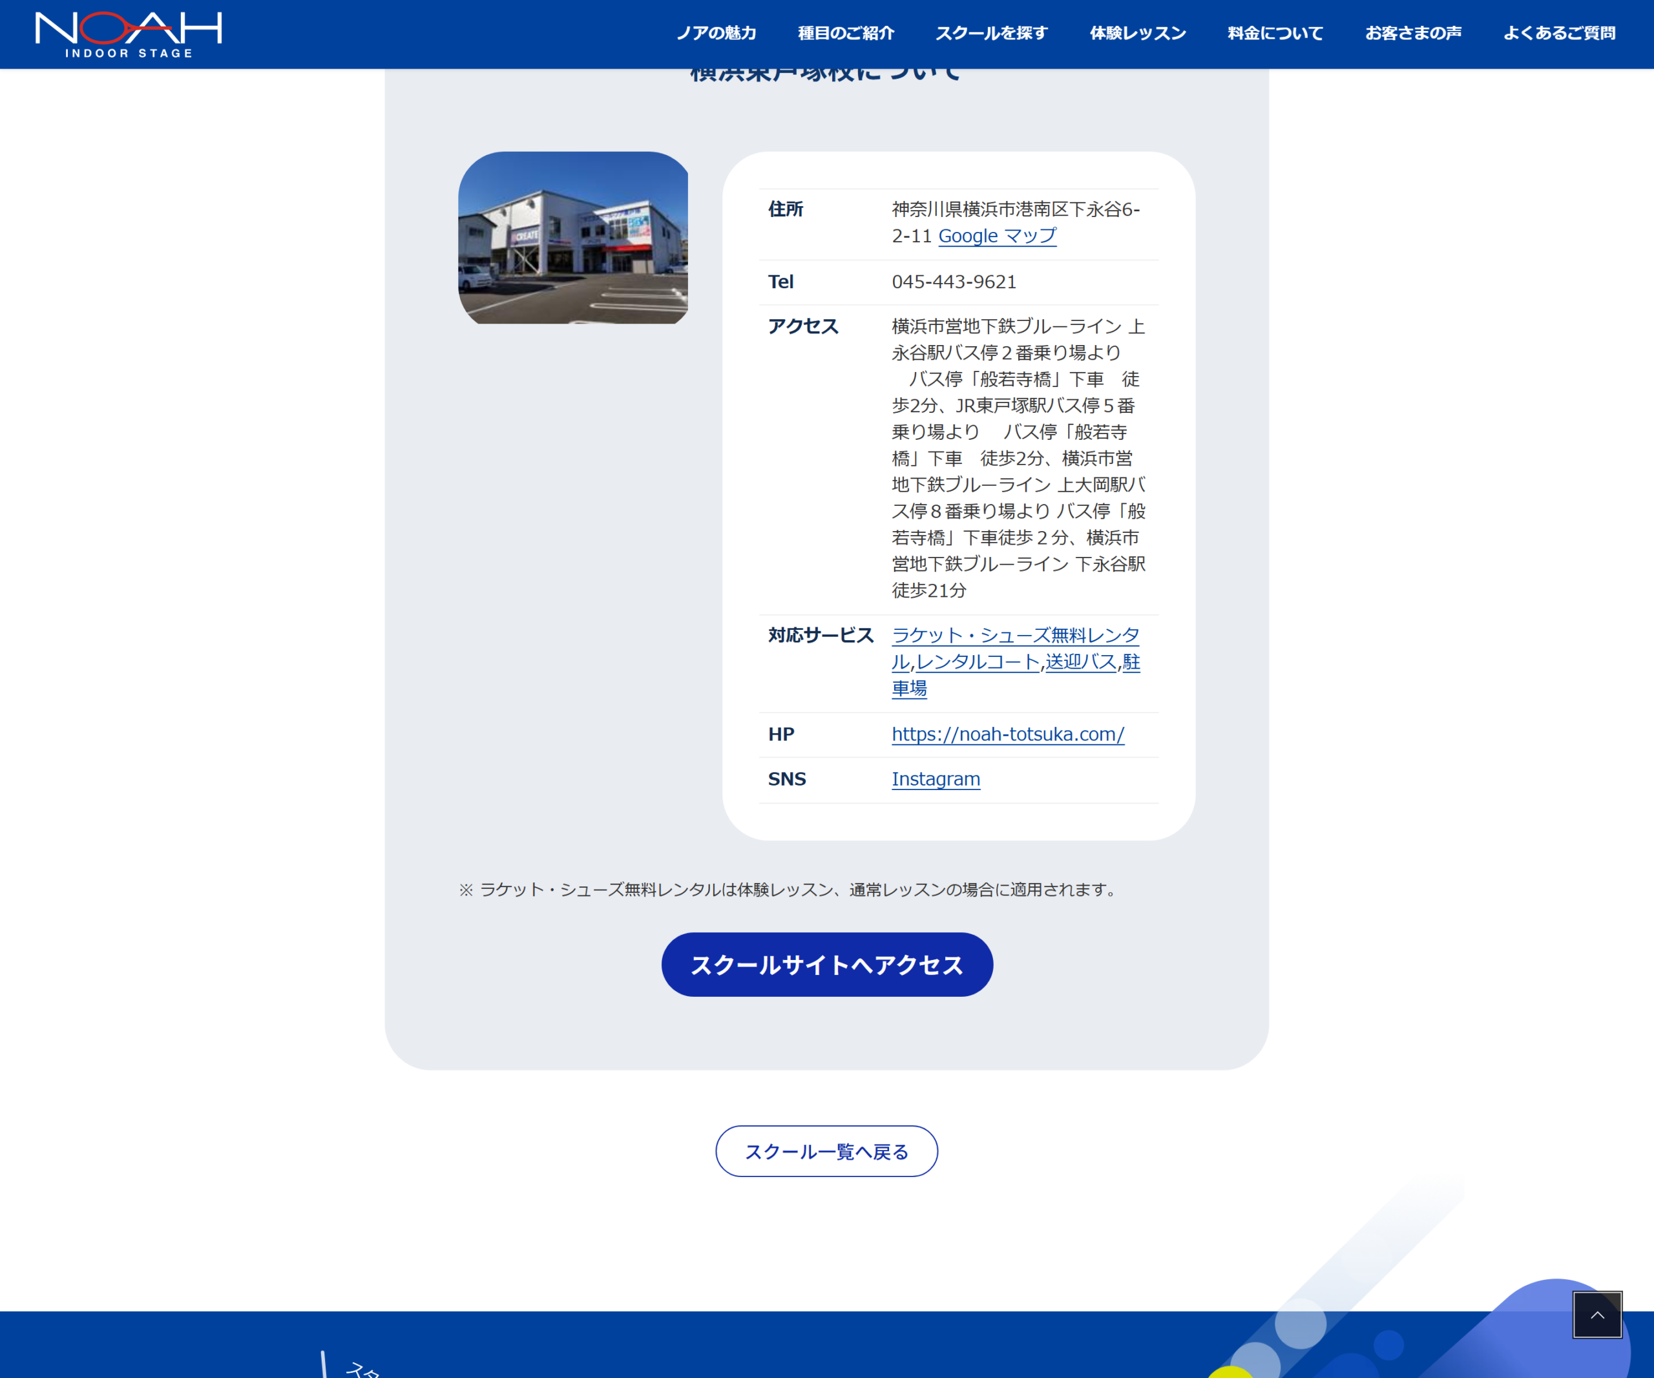
Task: View お客さまの声 from the header
Action: (1413, 33)
